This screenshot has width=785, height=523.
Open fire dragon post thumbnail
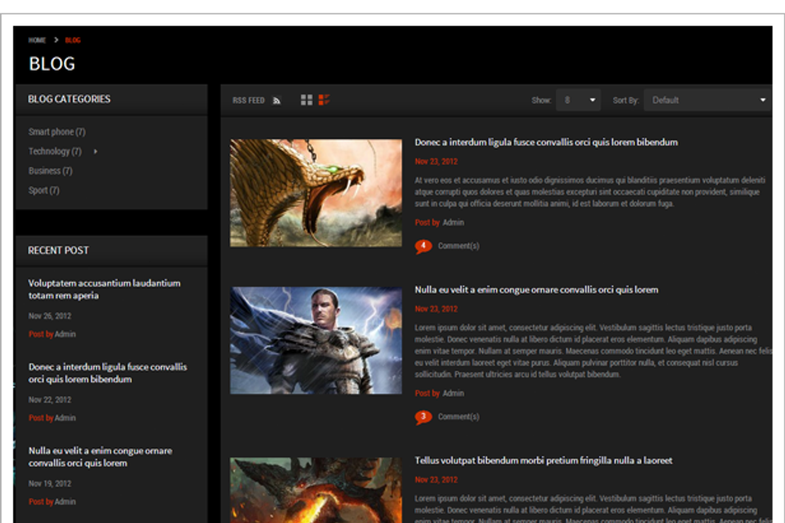316,490
